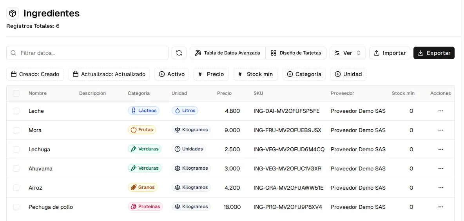The image size is (464, 221).
Task: Click the price 4.200
Action: coord(232,188)
